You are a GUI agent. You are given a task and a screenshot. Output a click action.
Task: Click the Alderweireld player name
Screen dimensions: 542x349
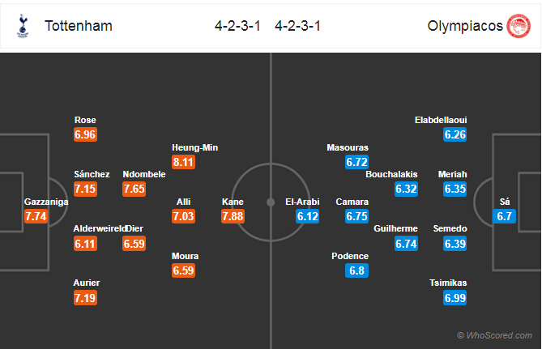pyautogui.click(x=100, y=228)
